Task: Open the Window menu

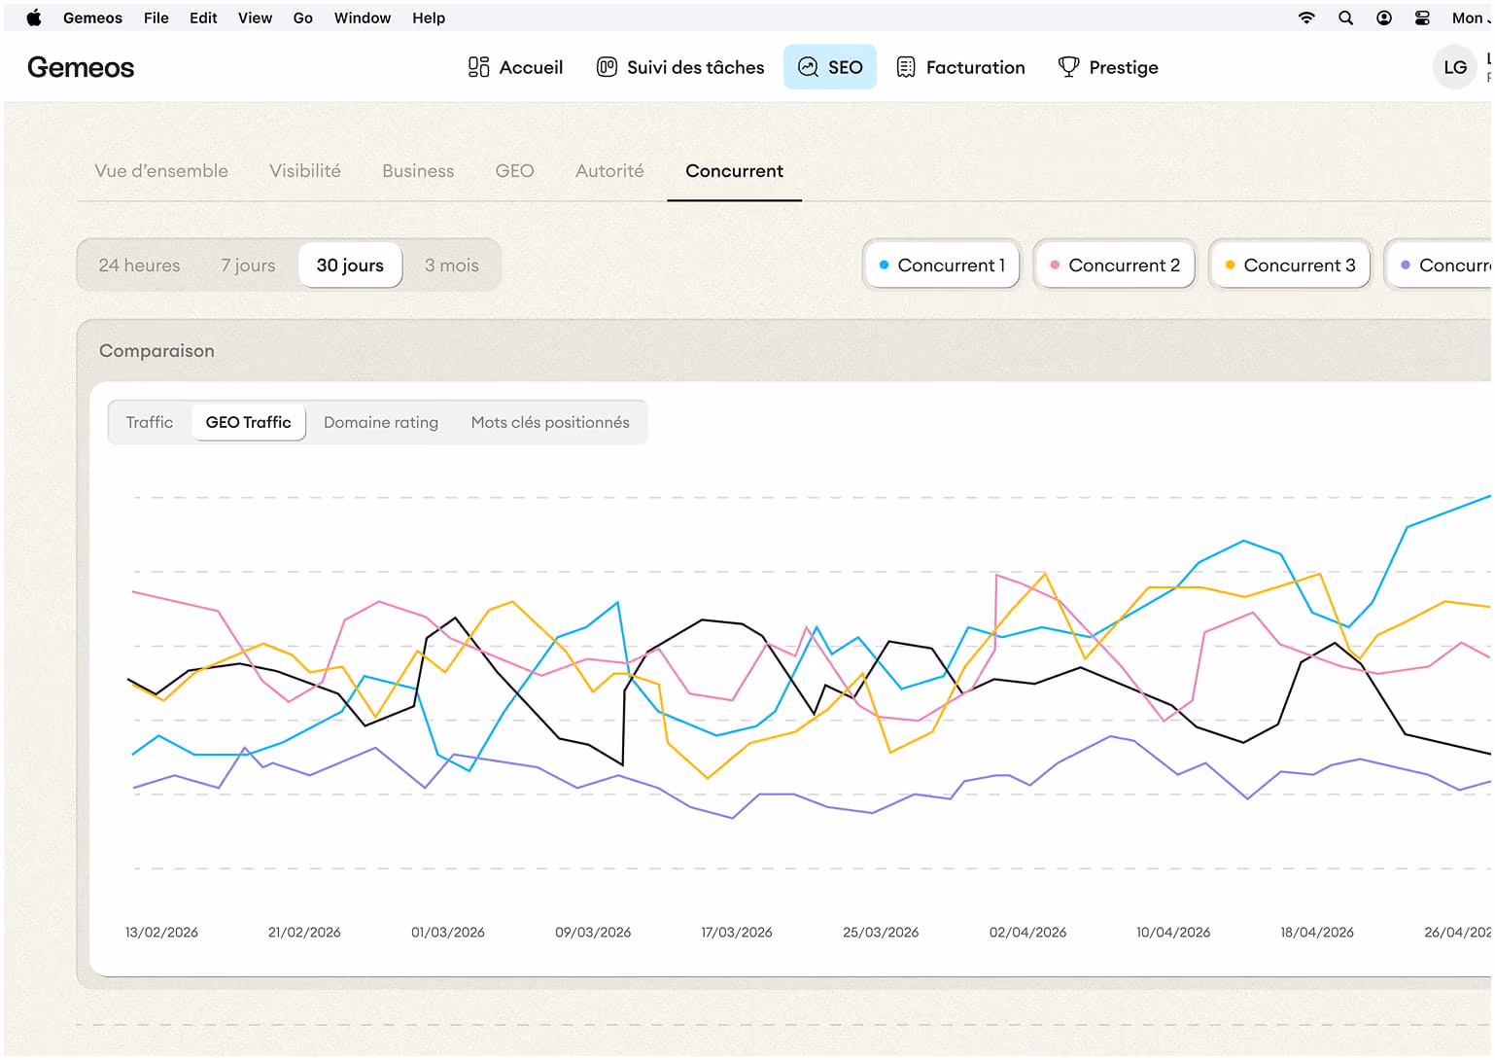Action: click(363, 18)
